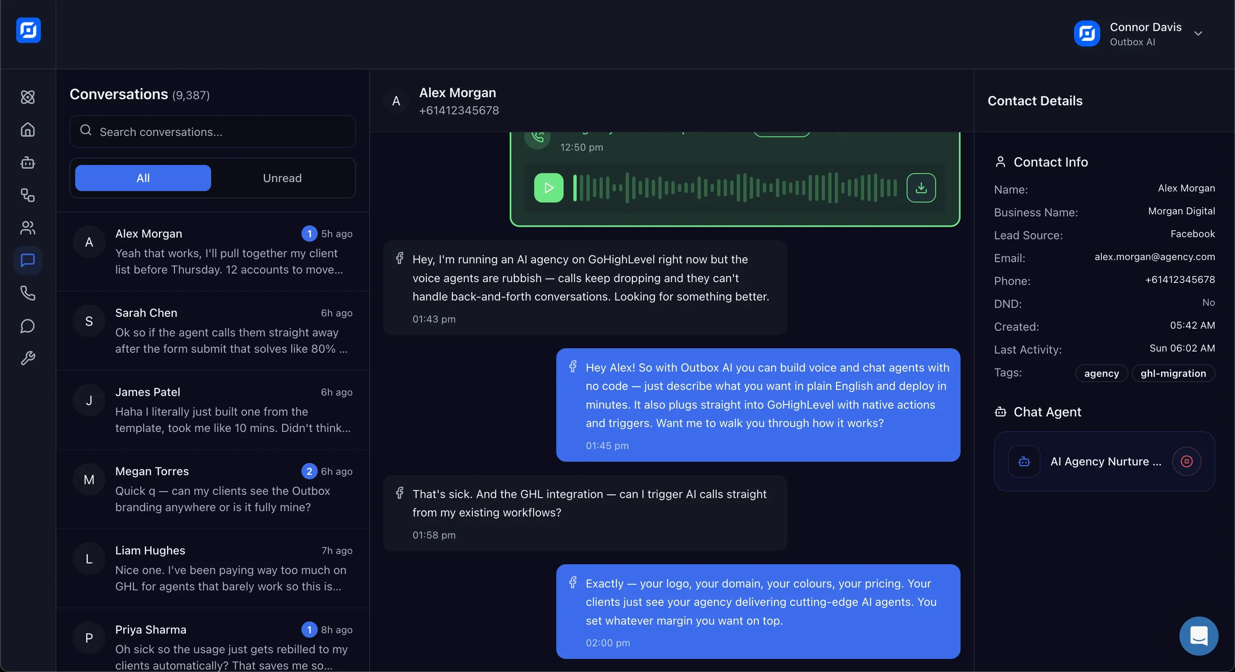The image size is (1235, 672).
Task: Click the Morgan Digital business name
Action: pos(1181,211)
